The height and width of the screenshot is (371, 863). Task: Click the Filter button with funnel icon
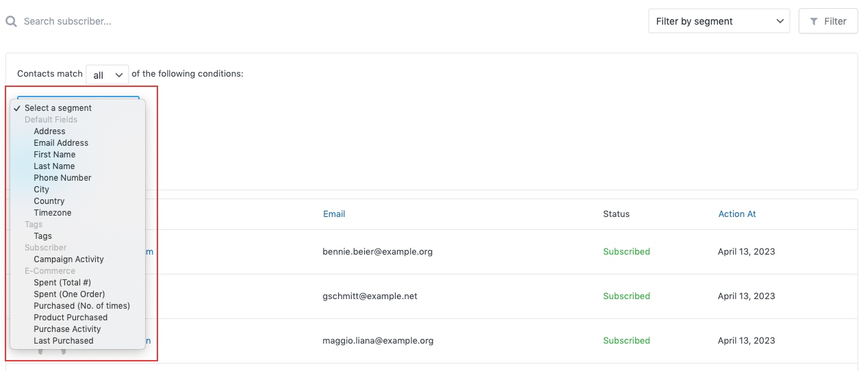click(827, 21)
